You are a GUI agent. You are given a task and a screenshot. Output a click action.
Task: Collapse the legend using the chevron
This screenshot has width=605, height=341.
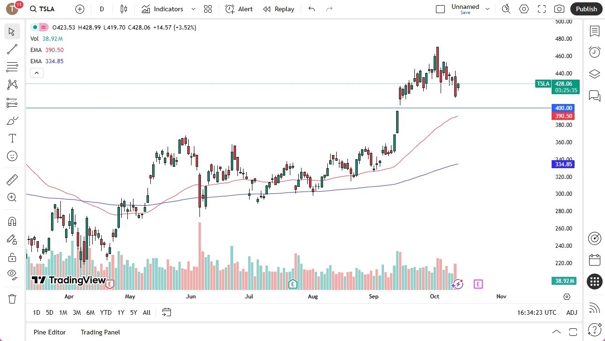pyautogui.click(x=37, y=73)
